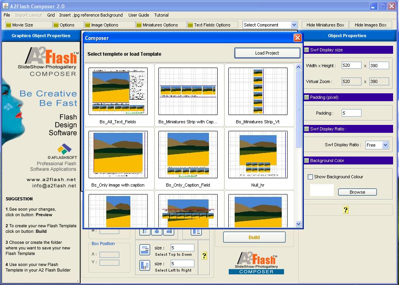Click the yellow help icon beside size fields
Image resolution: width=399 pixels, height=285 pixels.
tap(204, 256)
